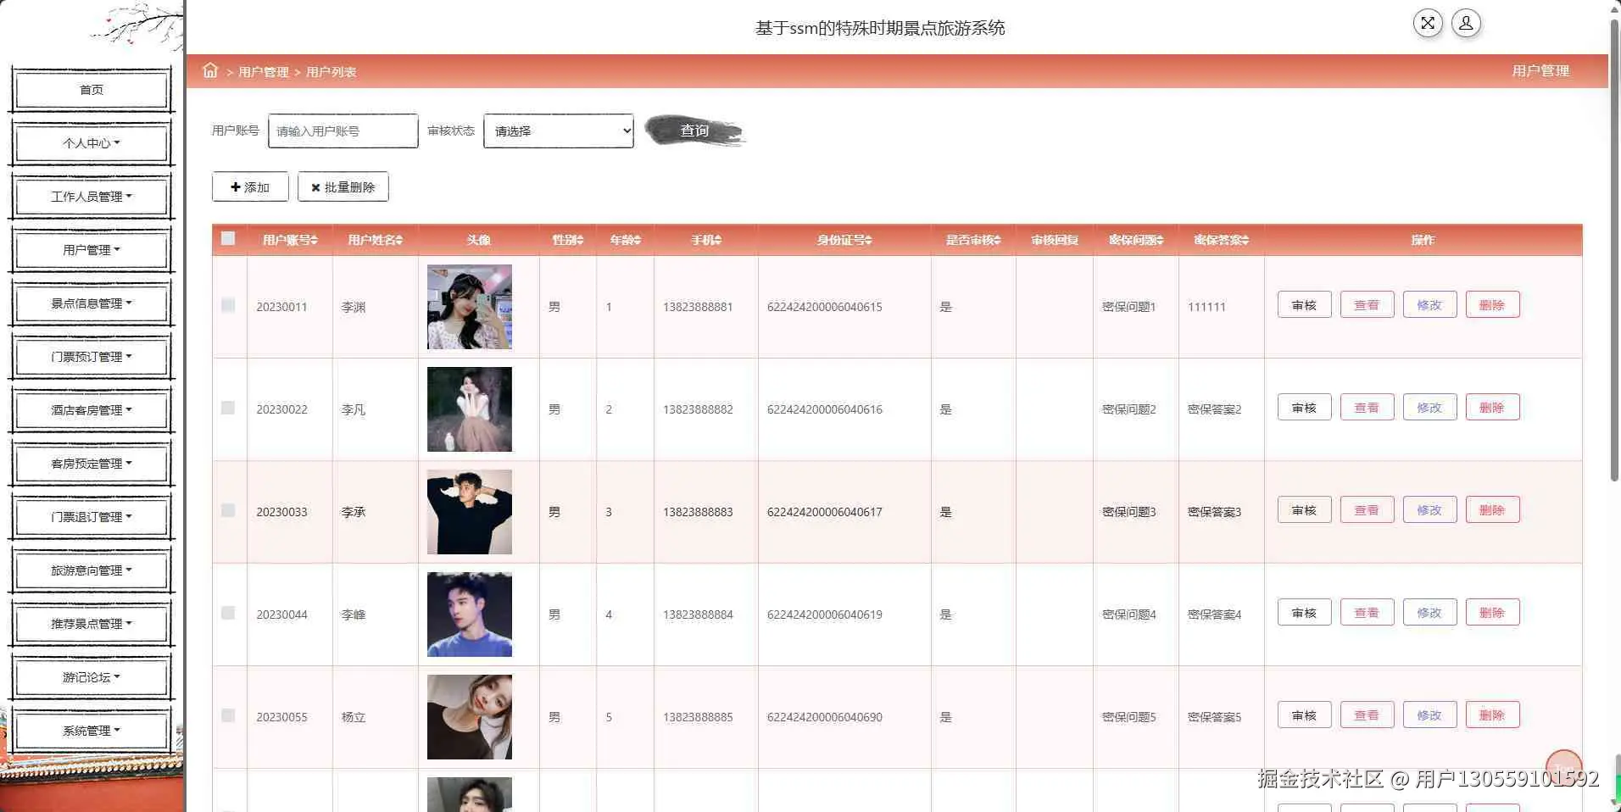1621x812 pixels.
Task: Toggle fullscreen with the expand icon
Action: tap(1428, 23)
